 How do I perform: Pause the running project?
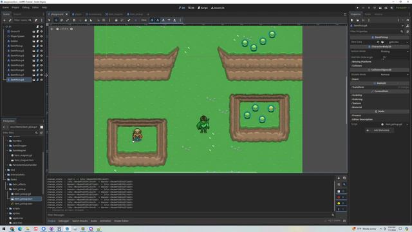363,8
